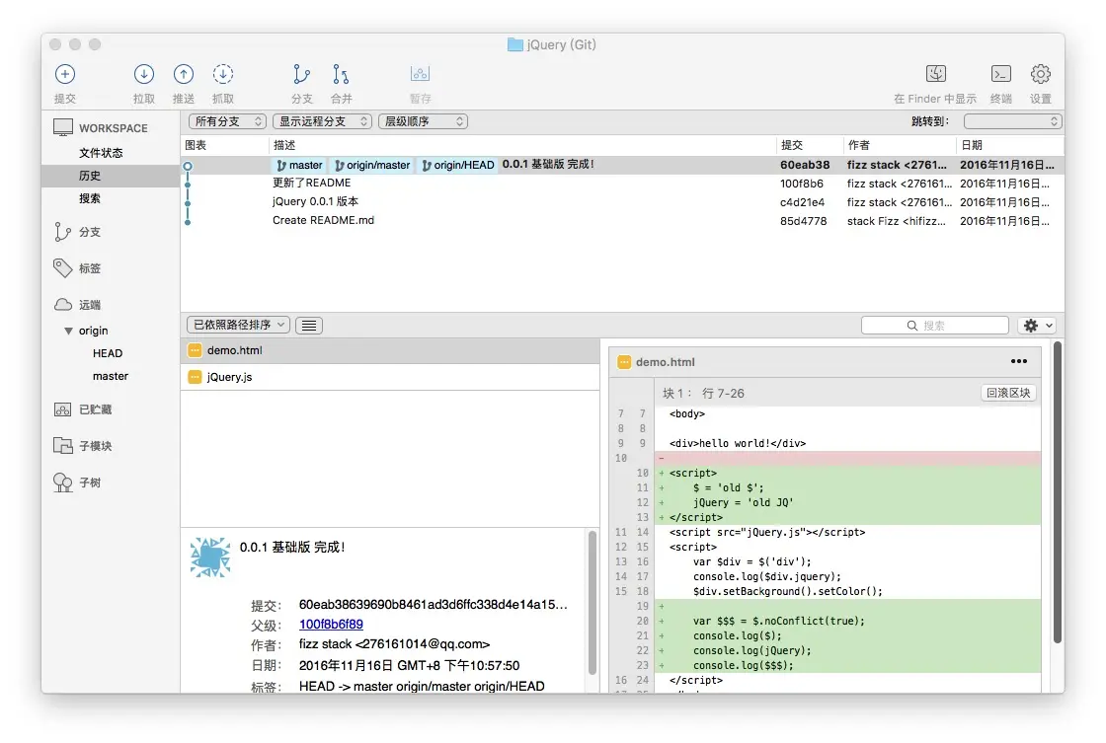This screenshot has height=743, width=1106.
Task: Click the 描述 column header
Action: (x=522, y=145)
